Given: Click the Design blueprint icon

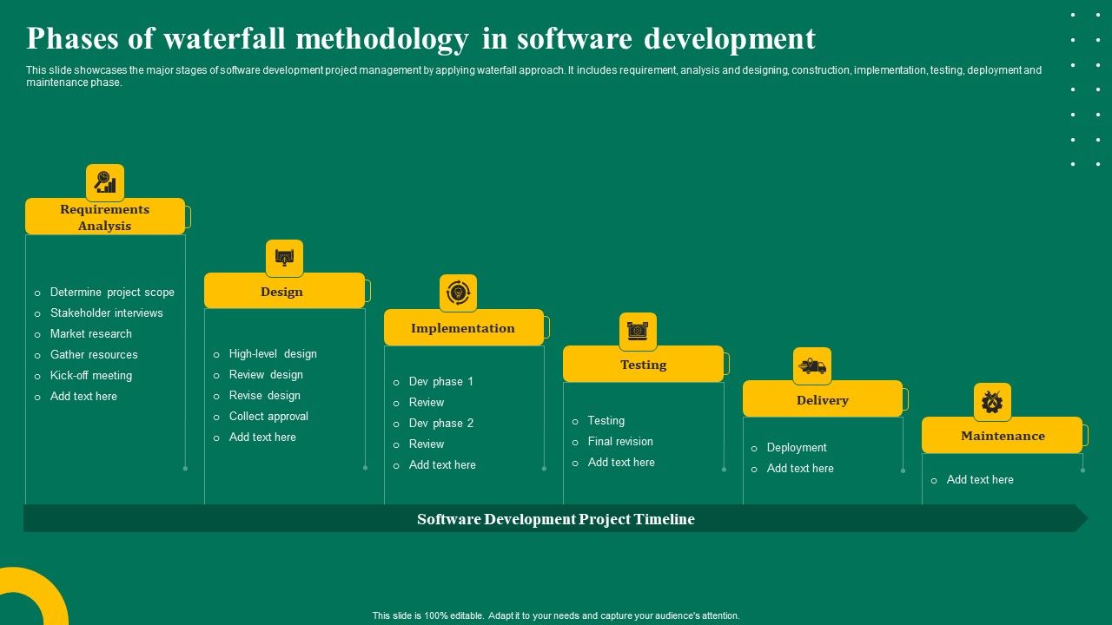Looking at the screenshot, I should point(284,258).
